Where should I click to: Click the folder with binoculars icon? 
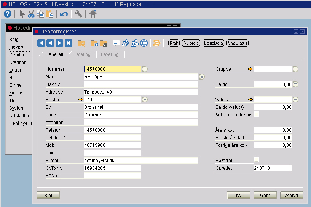(x=104, y=43)
